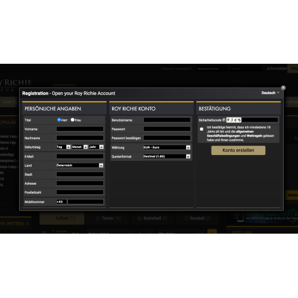Click the Sicherheitscode help question icon
The height and width of the screenshot is (298, 298).
tap(223, 120)
